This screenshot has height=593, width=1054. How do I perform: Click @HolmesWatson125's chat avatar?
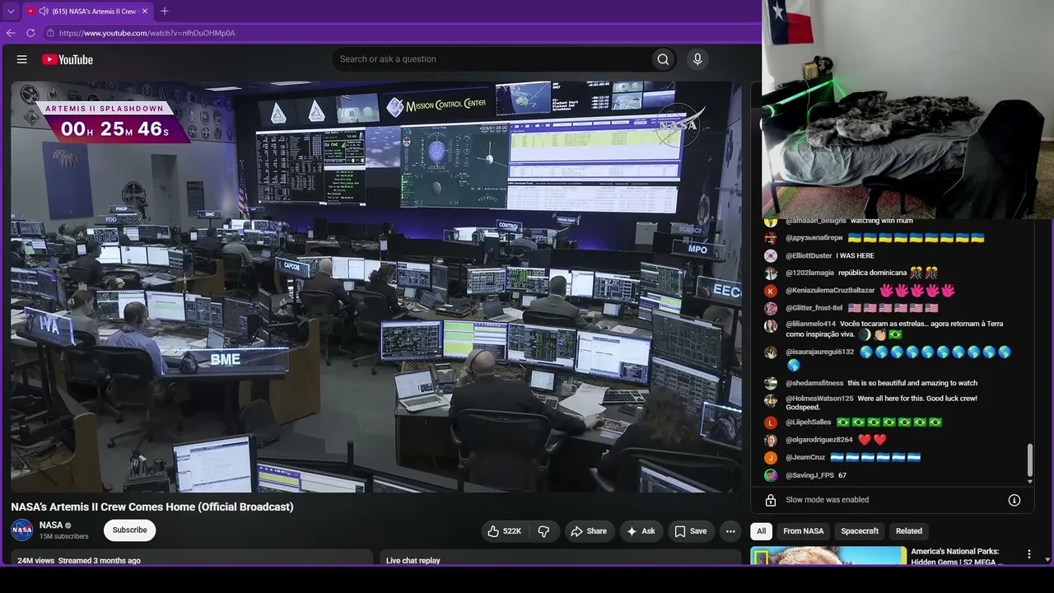[771, 401]
